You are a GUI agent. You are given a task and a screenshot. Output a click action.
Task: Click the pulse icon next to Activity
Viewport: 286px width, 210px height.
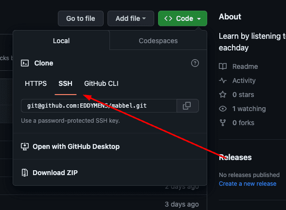(223, 81)
